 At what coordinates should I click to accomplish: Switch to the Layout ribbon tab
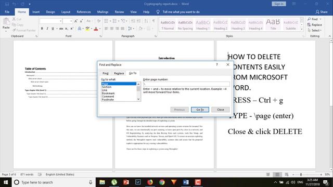click(x=66, y=12)
